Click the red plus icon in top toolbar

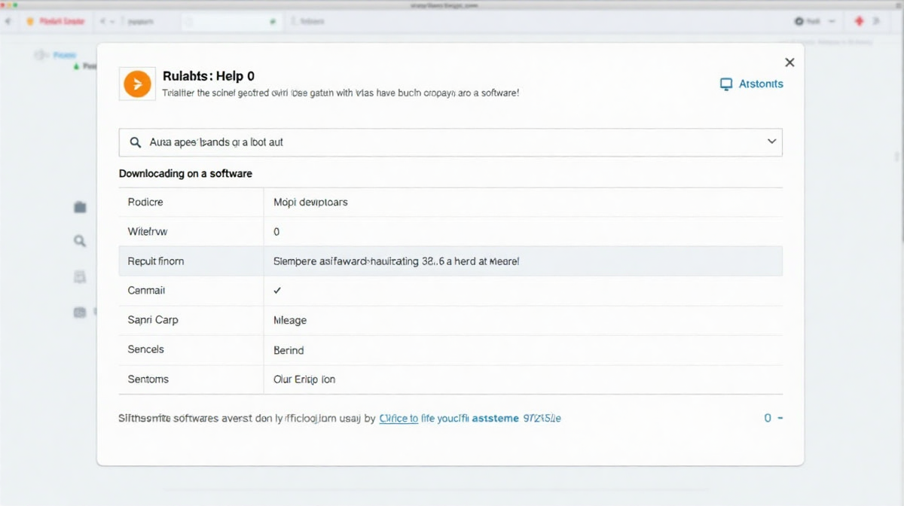click(859, 22)
